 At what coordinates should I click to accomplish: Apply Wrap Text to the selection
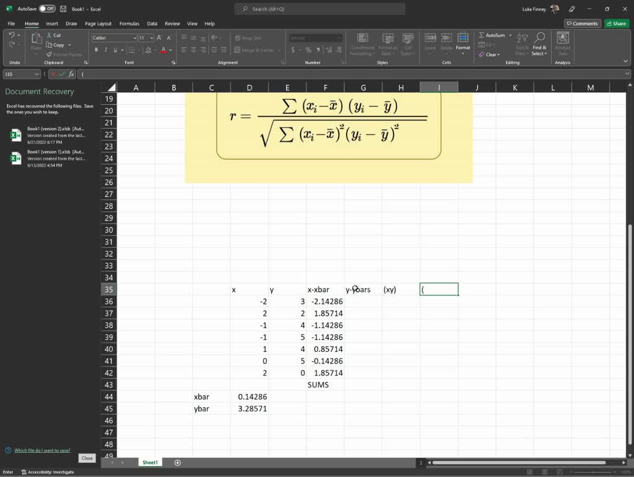click(x=250, y=38)
